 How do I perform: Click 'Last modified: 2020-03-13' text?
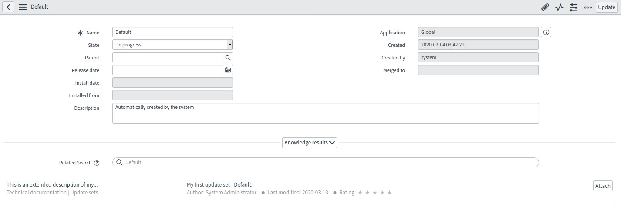298,193
